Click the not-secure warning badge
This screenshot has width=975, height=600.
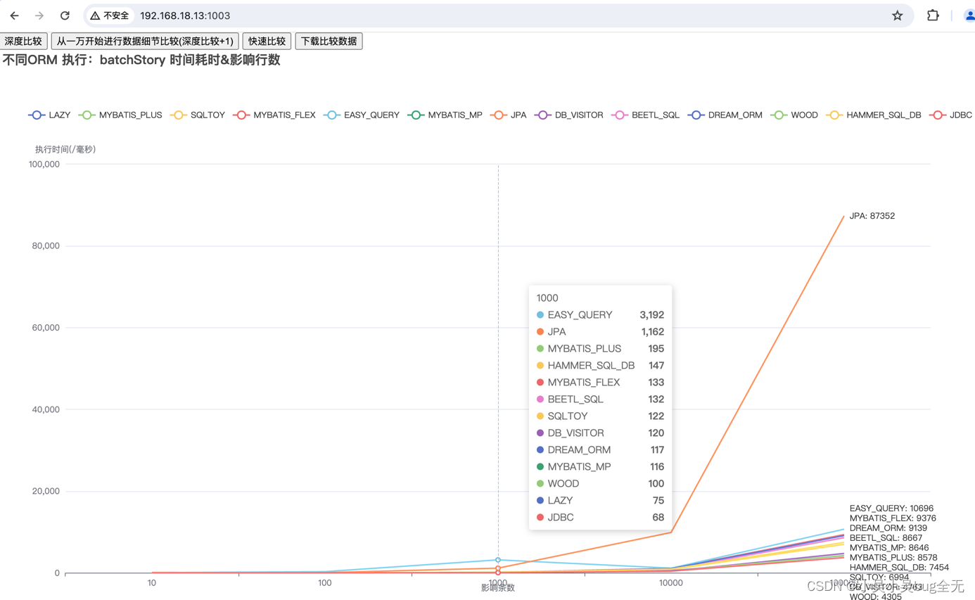click(x=110, y=15)
